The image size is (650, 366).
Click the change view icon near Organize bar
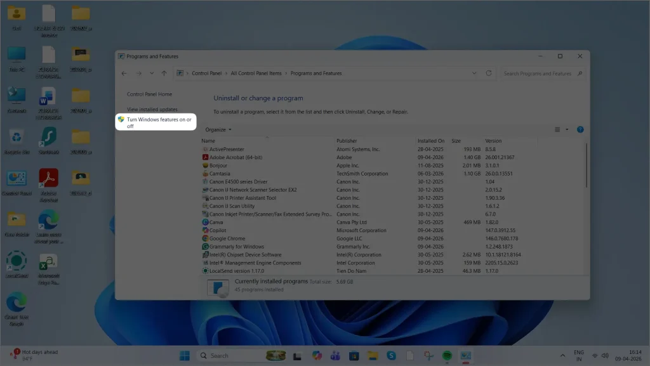click(x=557, y=129)
